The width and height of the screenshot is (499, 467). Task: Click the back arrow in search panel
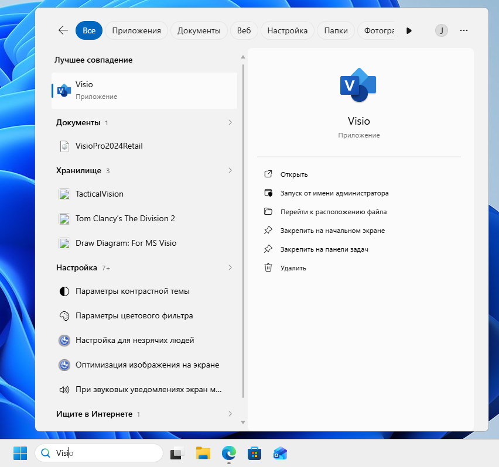pyautogui.click(x=63, y=30)
